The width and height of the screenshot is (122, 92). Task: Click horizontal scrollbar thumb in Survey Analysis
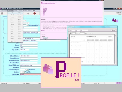tap(92, 65)
